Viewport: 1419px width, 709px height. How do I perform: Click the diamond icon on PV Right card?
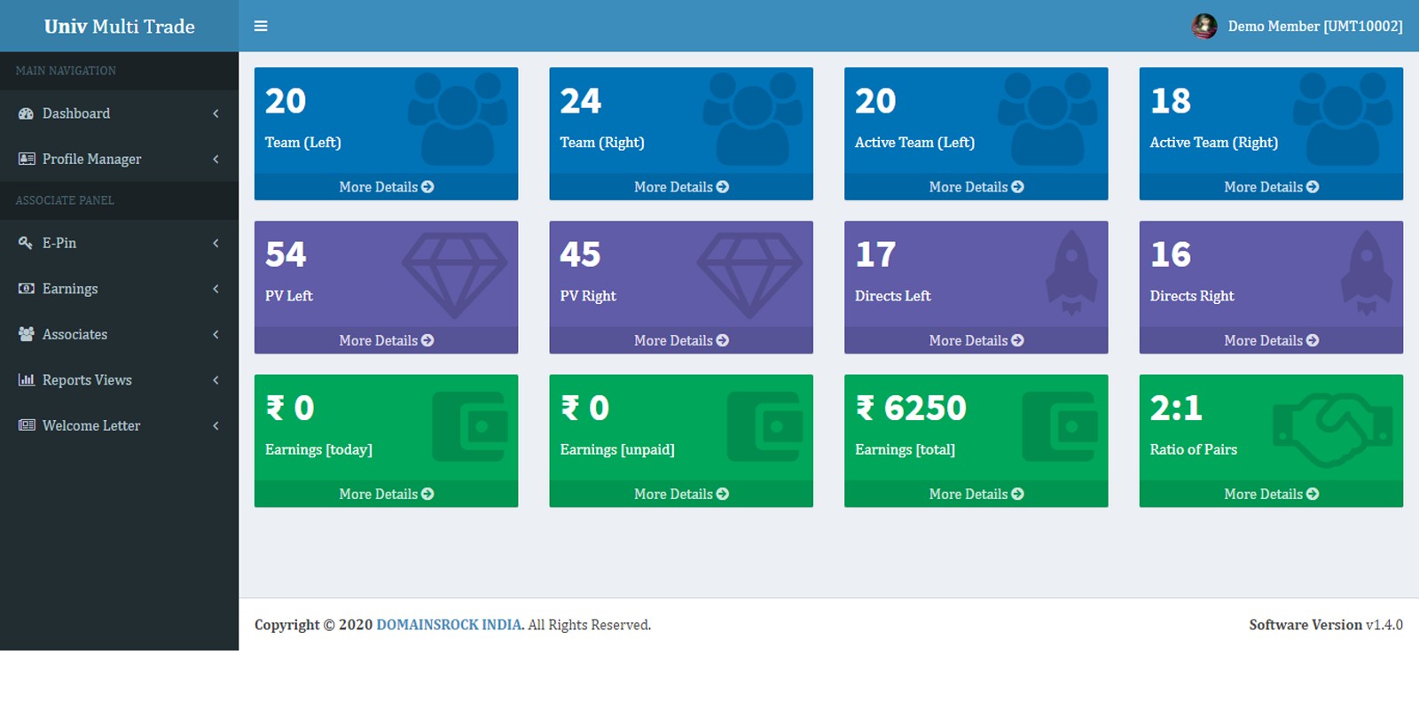(750, 276)
